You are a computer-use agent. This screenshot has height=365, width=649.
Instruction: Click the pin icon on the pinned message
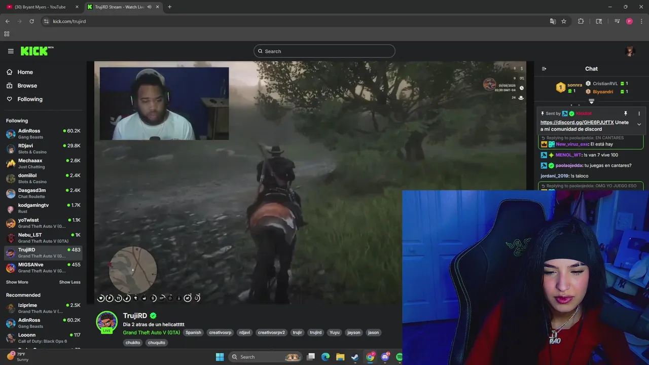coord(626,114)
